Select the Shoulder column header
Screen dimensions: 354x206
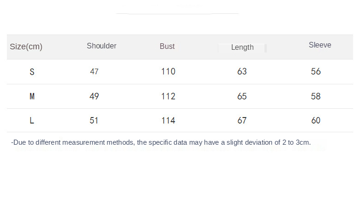[102, 46]
